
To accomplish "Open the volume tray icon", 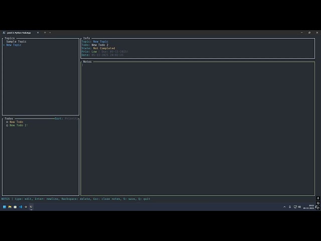I will [x=299, y=207].
